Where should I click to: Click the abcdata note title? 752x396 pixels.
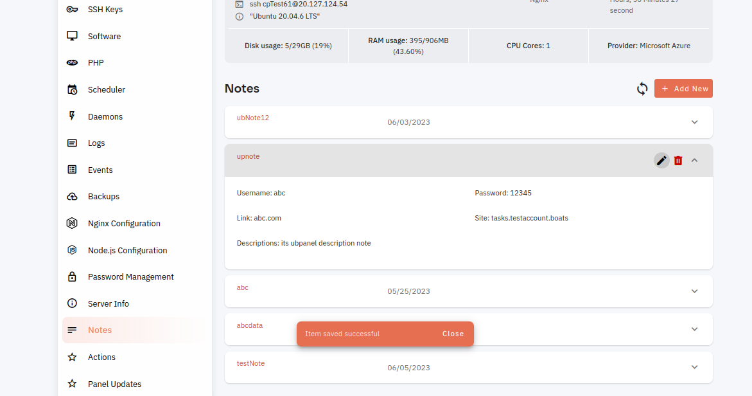[x=249, y=325]
